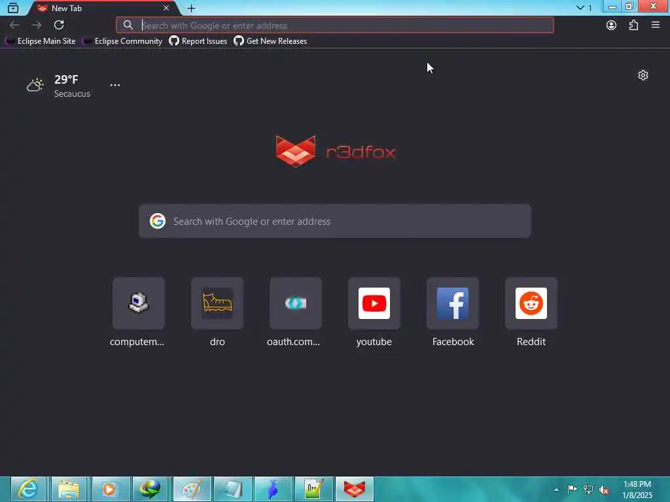Open the network tray icon
Screen dimensions: 670x502
(x=588, y=490)
